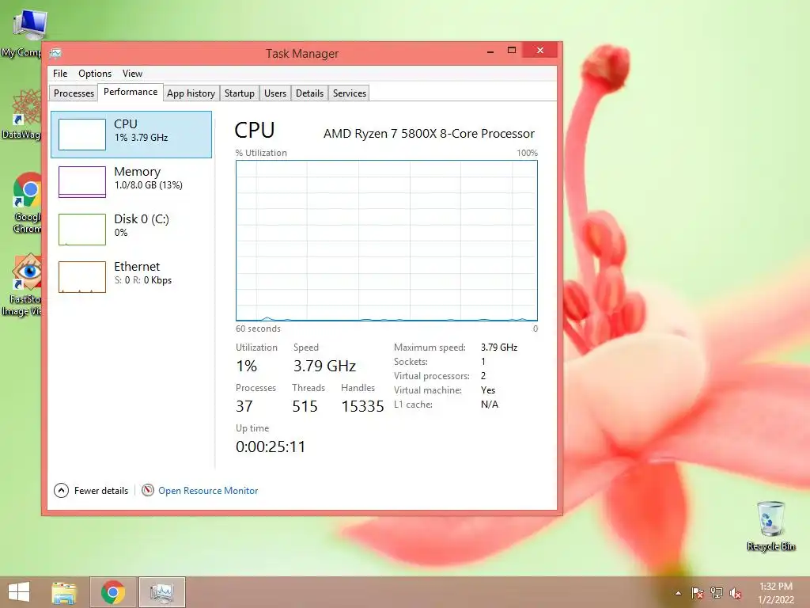Open the Action Center flag icon

[x=697, y=592]
